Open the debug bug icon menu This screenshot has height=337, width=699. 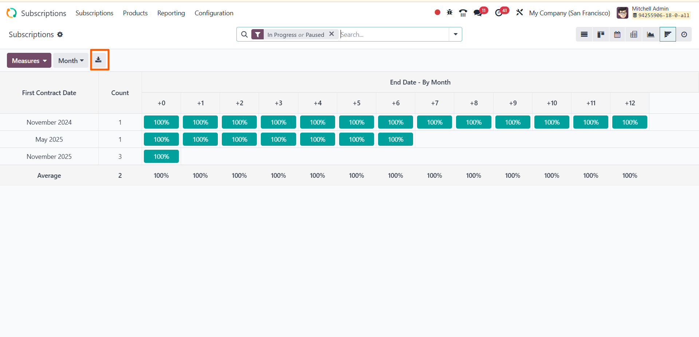[449, 13]
